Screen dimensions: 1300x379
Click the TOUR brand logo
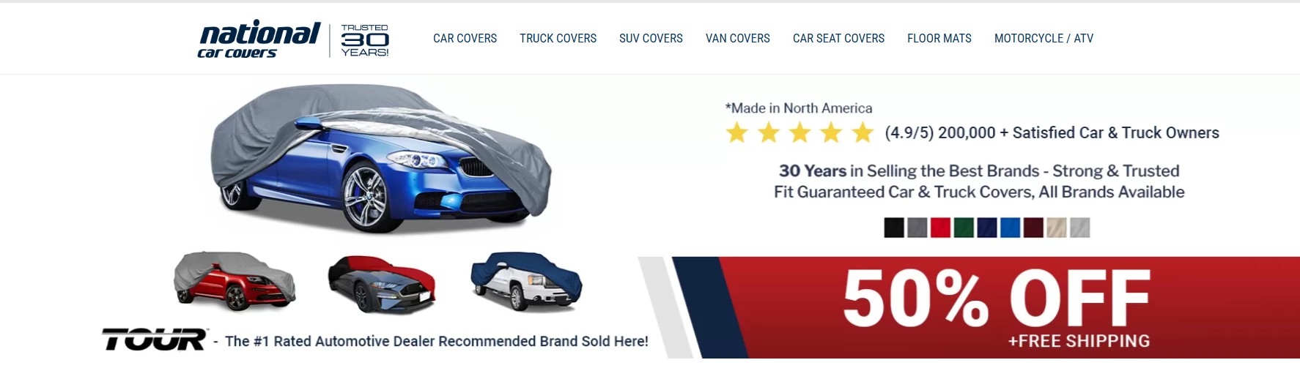[x=155, y=339]
